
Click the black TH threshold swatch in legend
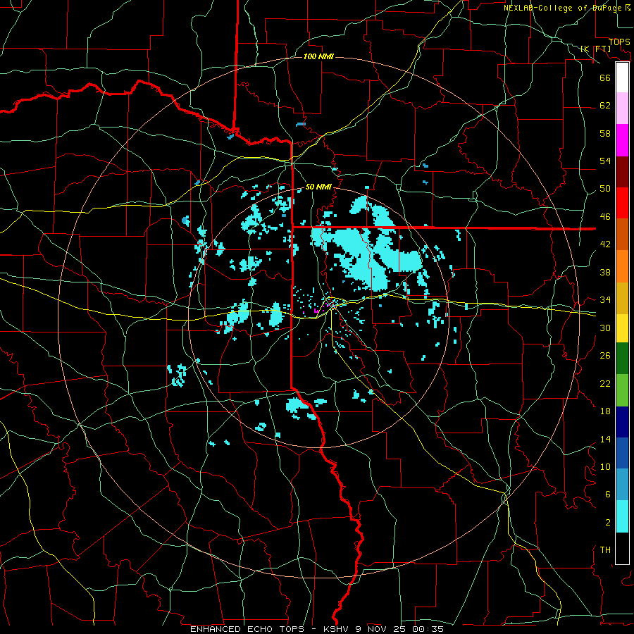click(622, 548)
